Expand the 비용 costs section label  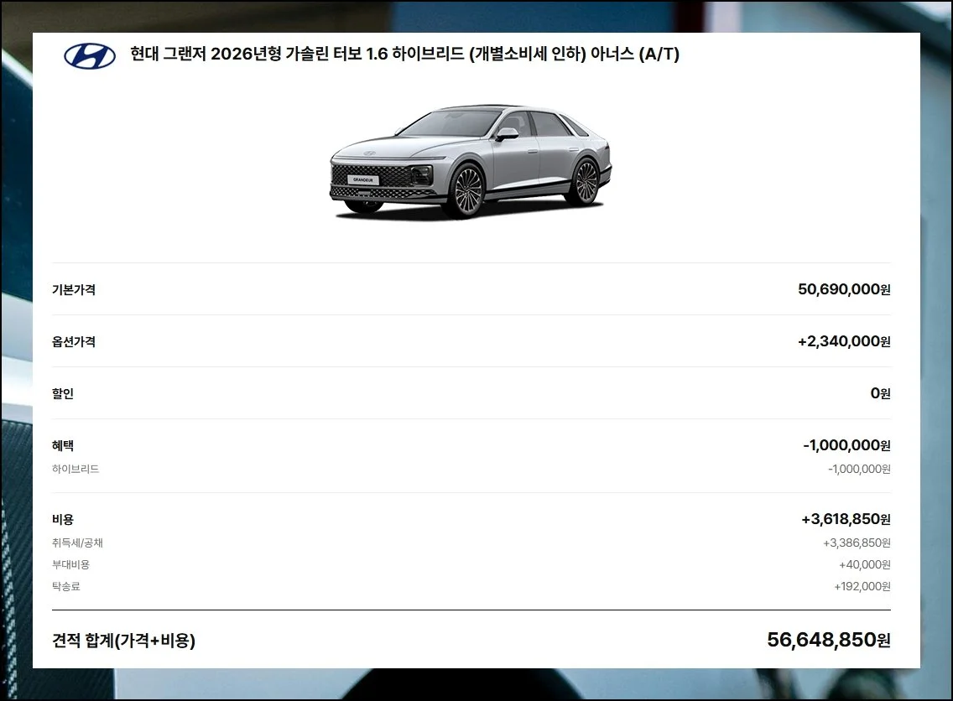[x=63, y=520]
